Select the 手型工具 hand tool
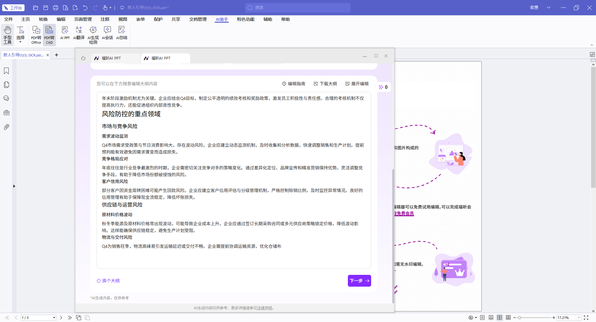This screenshot has height=322, width=596. click(7, 35)
